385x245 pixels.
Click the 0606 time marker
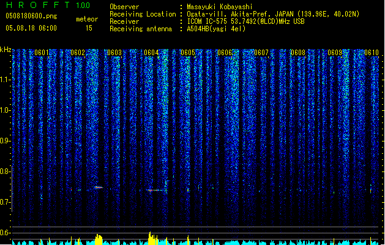[x=225, y=53]
